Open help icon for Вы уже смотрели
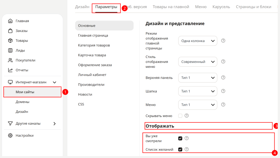 pos(187,138)
